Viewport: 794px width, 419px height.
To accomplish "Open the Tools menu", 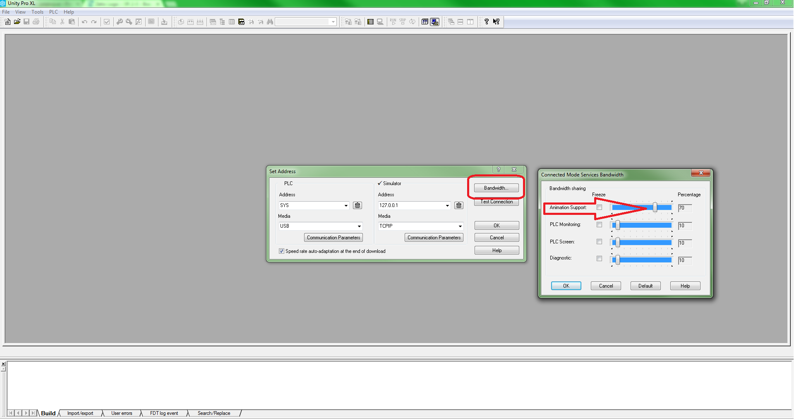I will 38,12.
